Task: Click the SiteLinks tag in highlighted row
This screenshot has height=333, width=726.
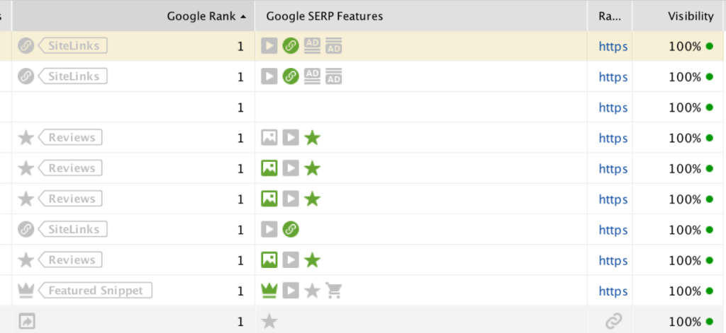Action: (x=72, y=46)
